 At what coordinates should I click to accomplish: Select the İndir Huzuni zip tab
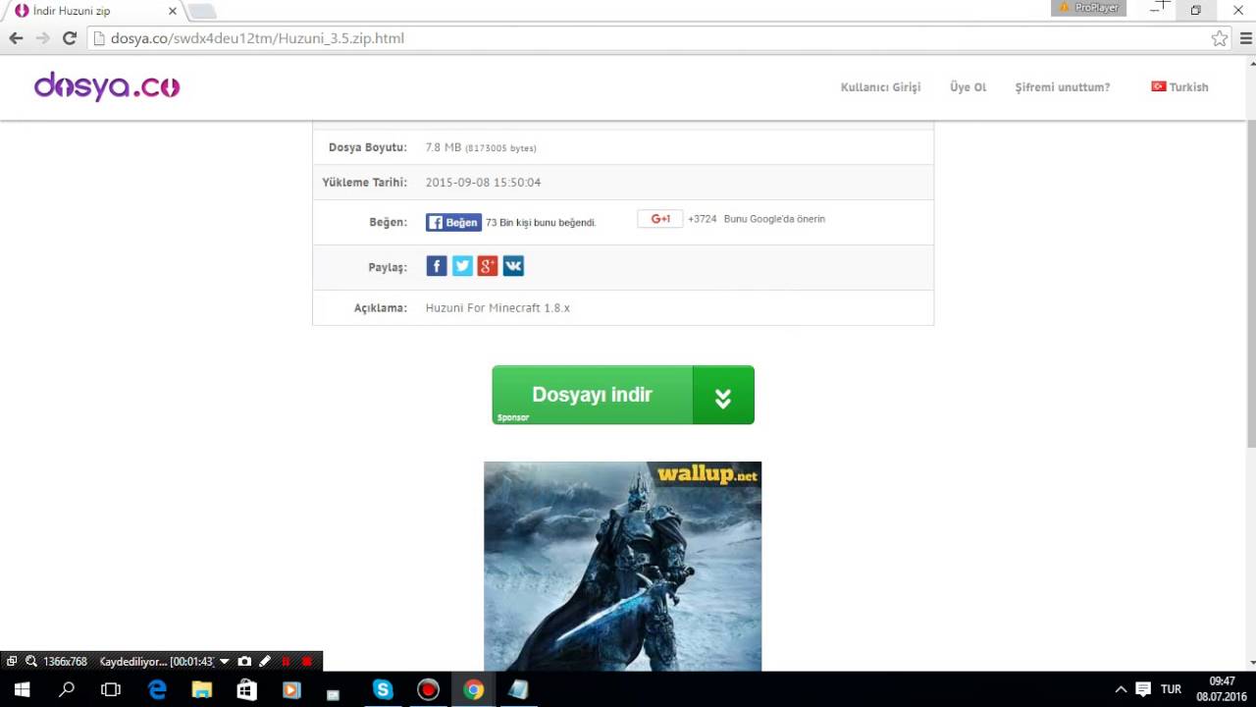point(93,11)
